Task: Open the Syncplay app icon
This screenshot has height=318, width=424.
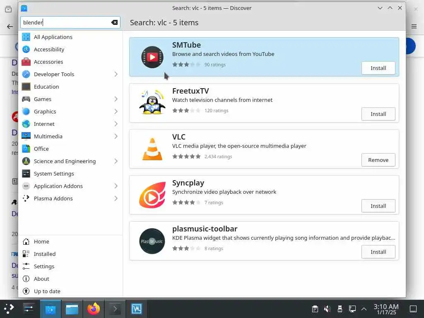Action: tap(152, 195)
